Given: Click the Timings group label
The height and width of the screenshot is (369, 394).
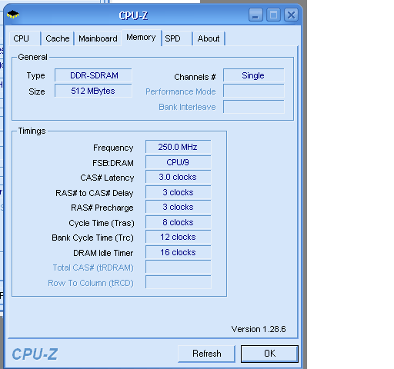Looking at the screenshot, I should click(x=32, y=131).
